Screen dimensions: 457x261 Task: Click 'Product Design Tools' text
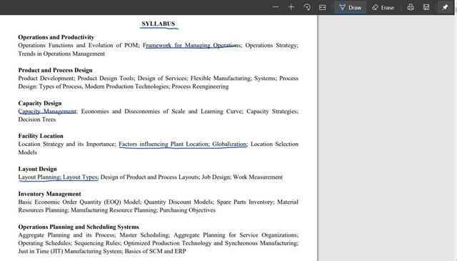[106, 78]
